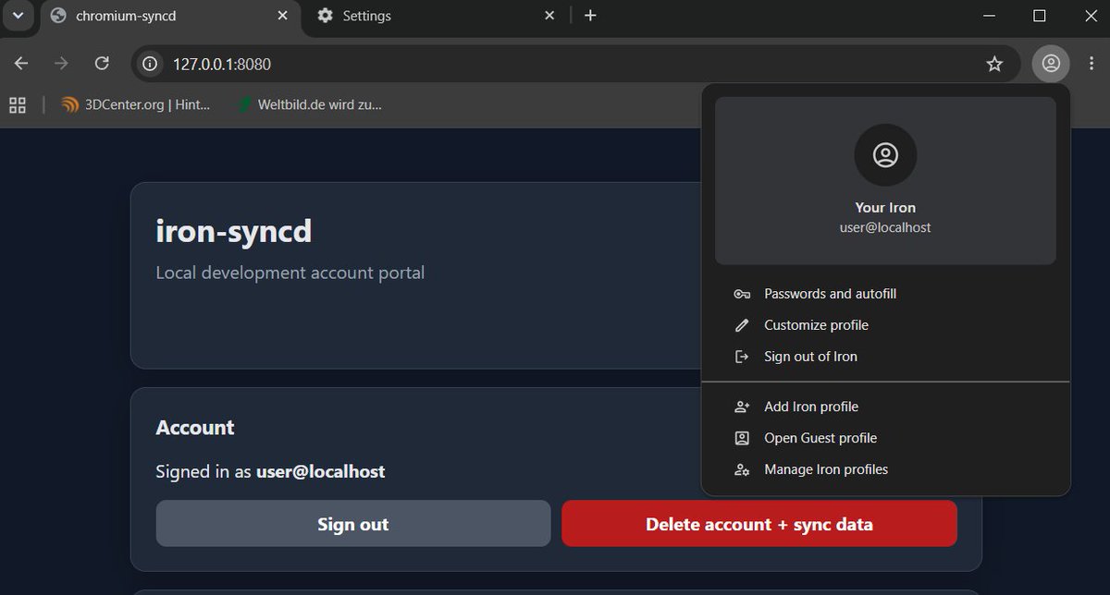The width and height of the screenshot is (1110, 595).
Task: Open Guest profile
Action: [885, 438]
